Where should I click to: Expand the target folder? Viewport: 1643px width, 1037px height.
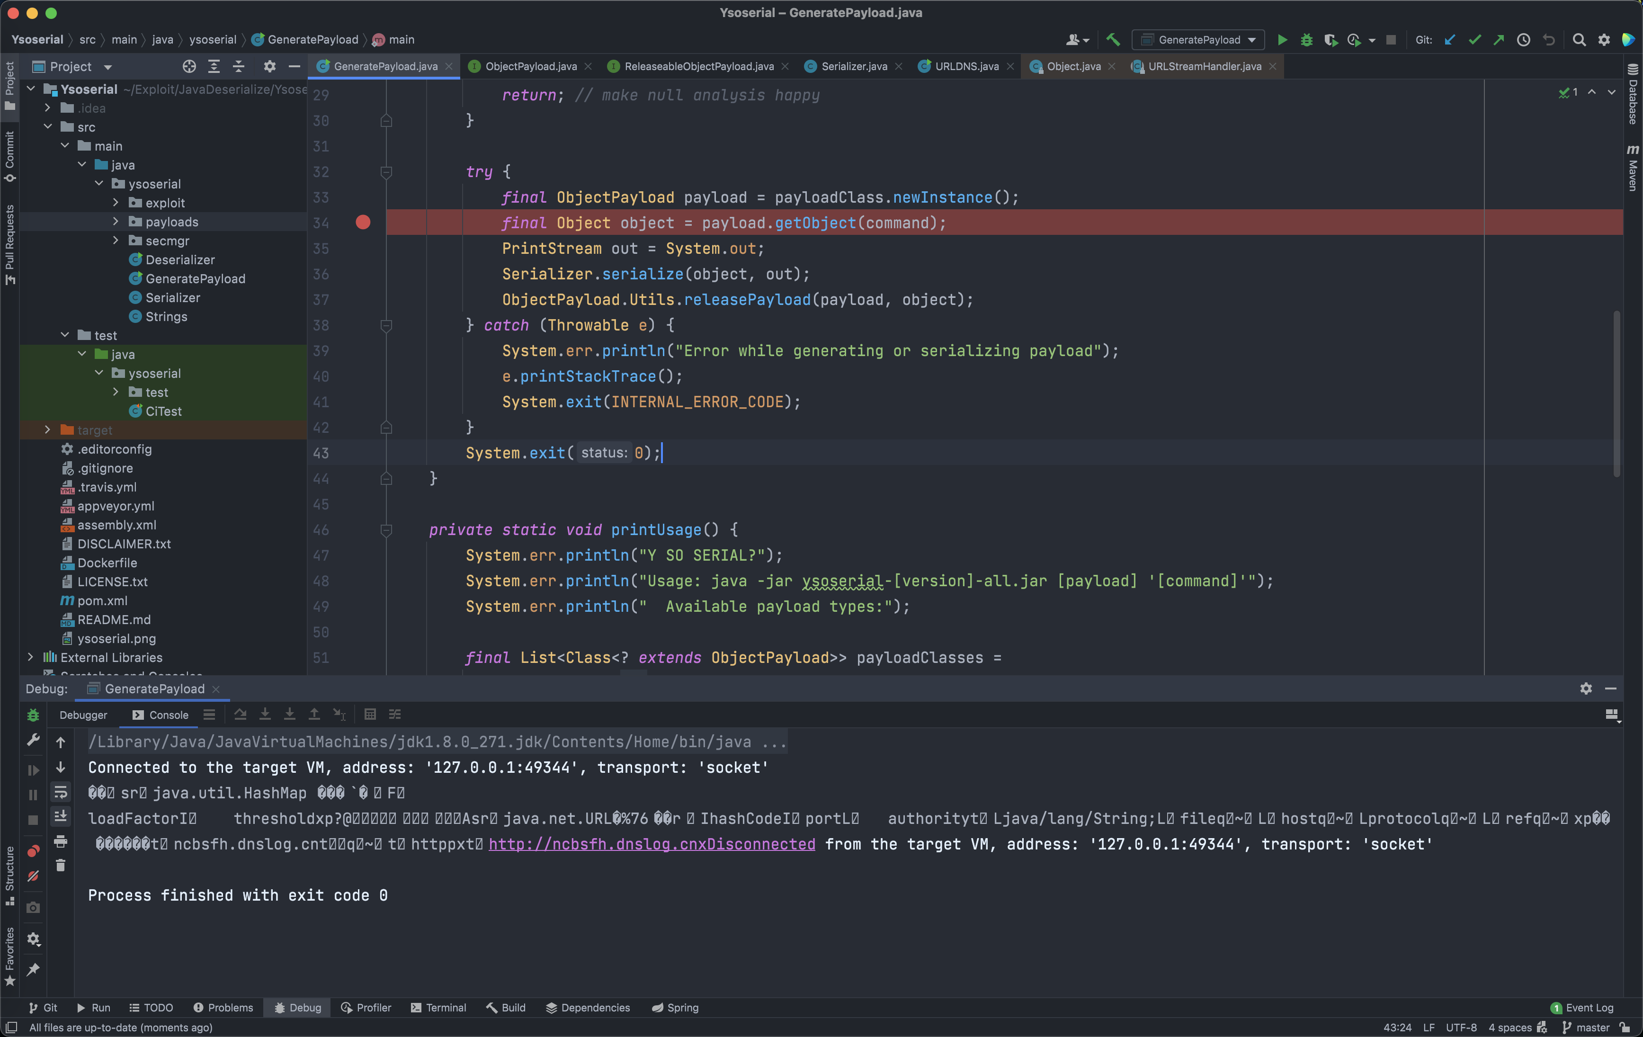pyautogui.click(x=47, y=430)
